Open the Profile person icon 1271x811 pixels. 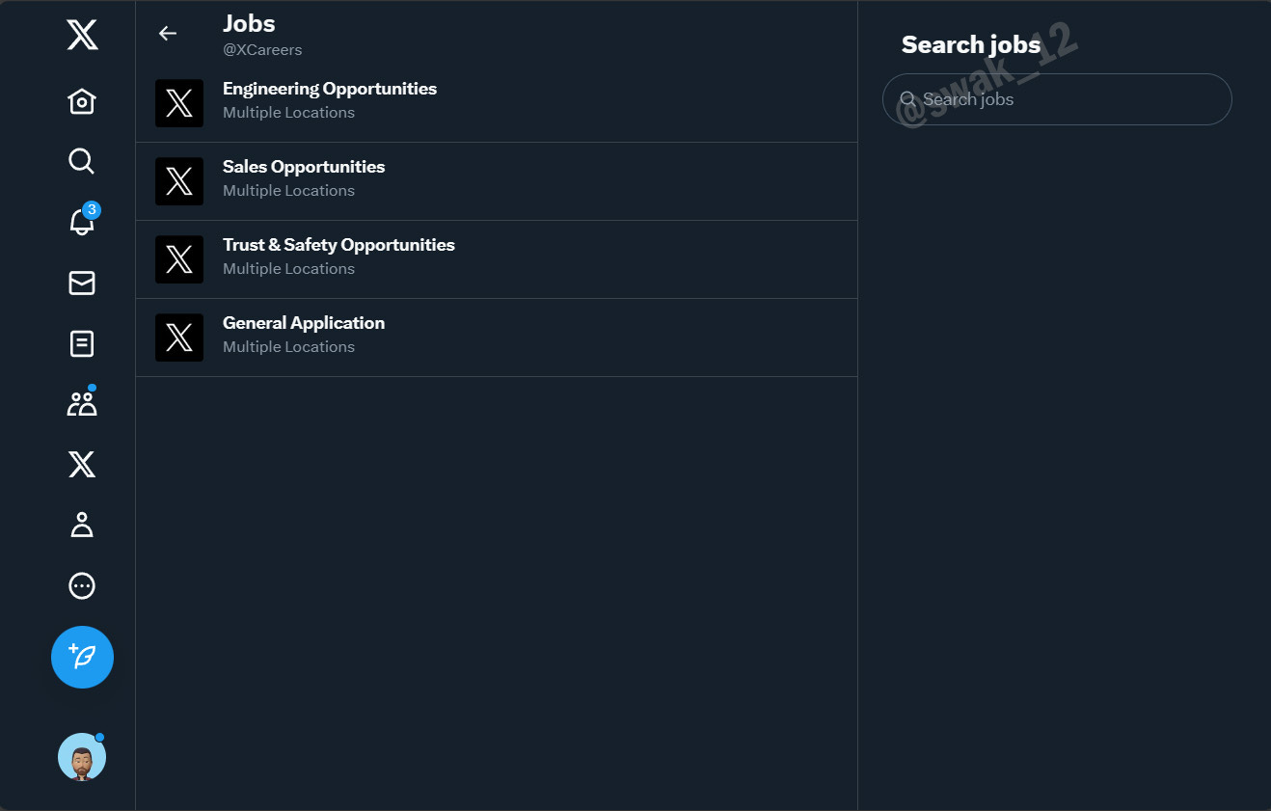click(82, 525)
